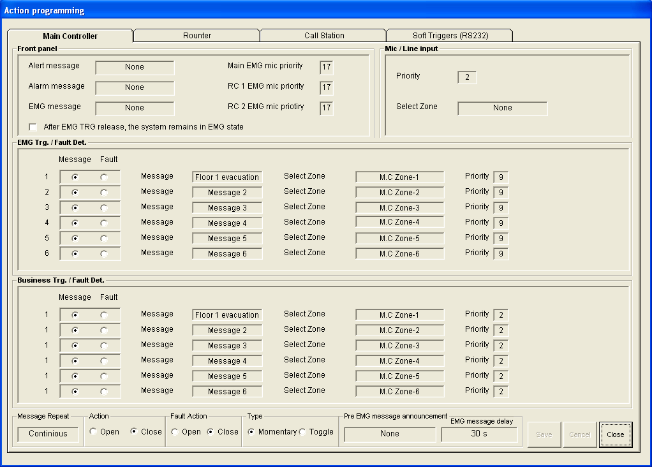The height and width of the screenshot is (467, 652).
Task: Open M.C Zone-1 selector in Business Trg section
Action: [x=399, y=315]
